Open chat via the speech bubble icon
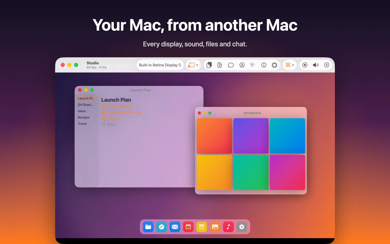390x244 pixels. click(231, 65)
